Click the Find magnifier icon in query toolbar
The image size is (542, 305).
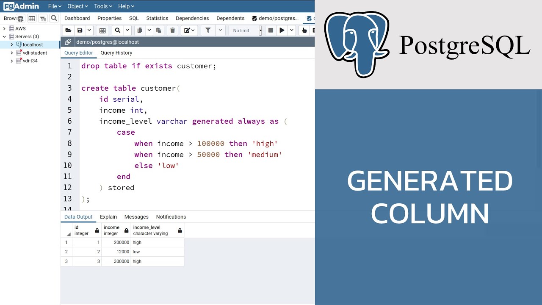[117, 30]
